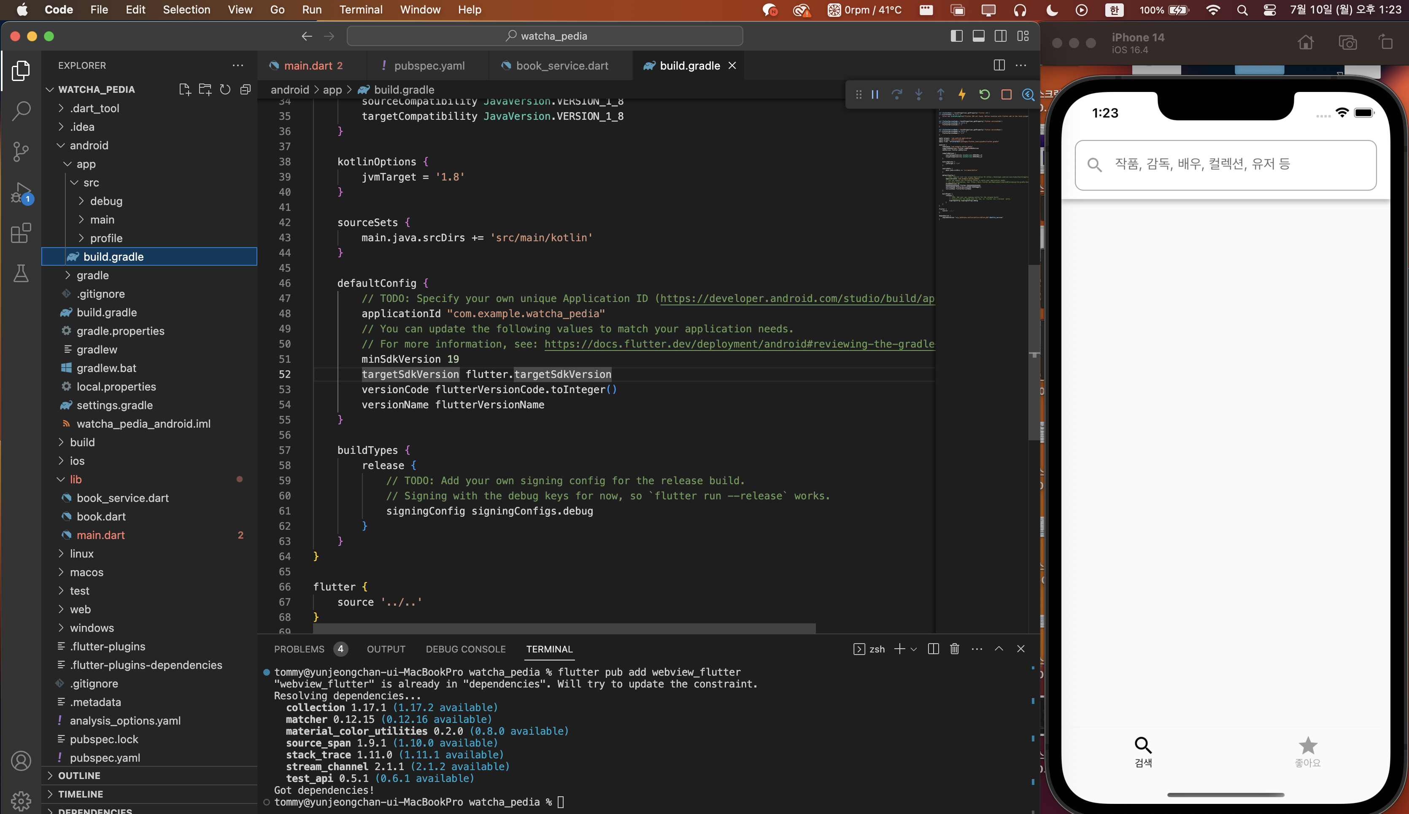Image resolution: width=1409 pixels, height=814 pixels.
Task: Switch to the main.dart tab
Action: pyautogui.click(x=313, y=65)
